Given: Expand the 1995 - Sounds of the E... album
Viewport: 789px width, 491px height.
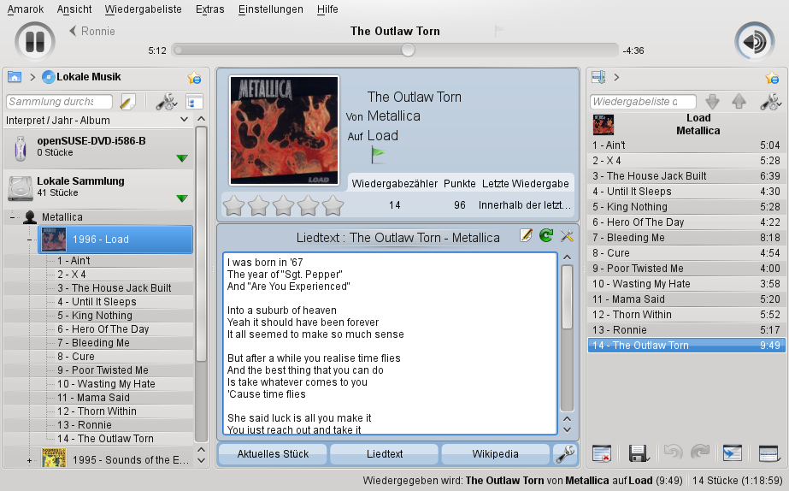Looking at the screenshot, I should click(x=29, y=460).
